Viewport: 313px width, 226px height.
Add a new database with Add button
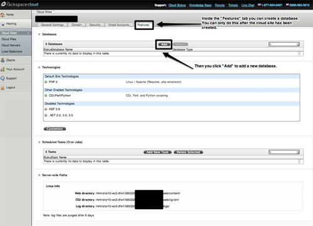pyautogui.click(x=164, y=44)
